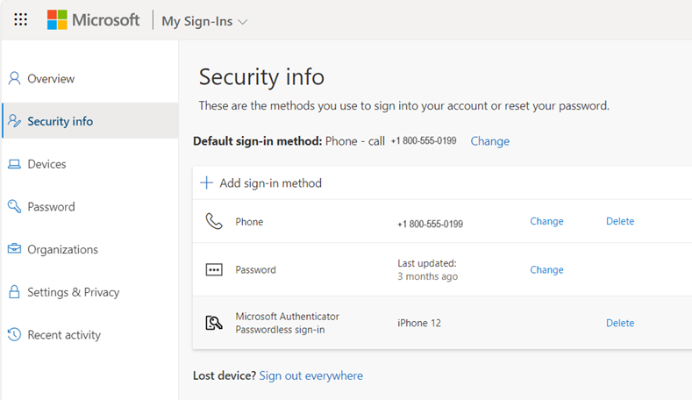The height and width of the screenshot is (400, 692).
Task: Go to Recent activity page
Action: tap(64, 335)
